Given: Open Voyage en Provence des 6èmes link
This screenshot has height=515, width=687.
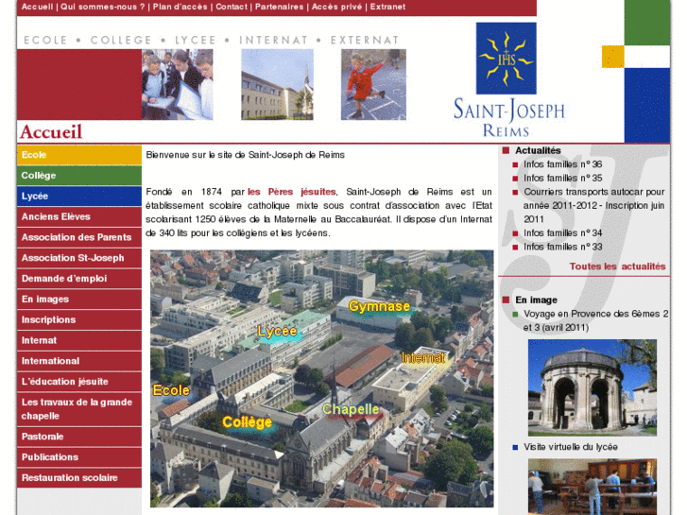Looking at the screenshot, I should point(596,321).
